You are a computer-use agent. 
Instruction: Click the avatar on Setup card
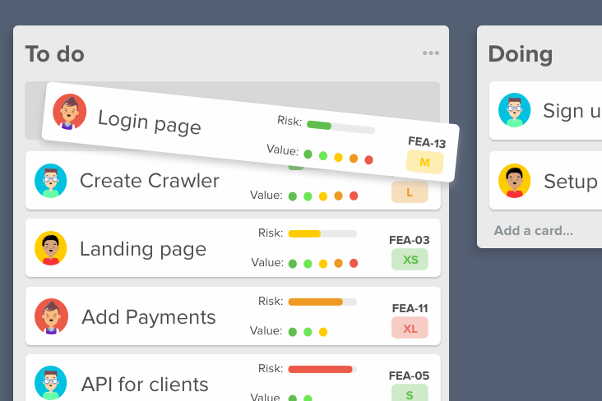point(515,181)
